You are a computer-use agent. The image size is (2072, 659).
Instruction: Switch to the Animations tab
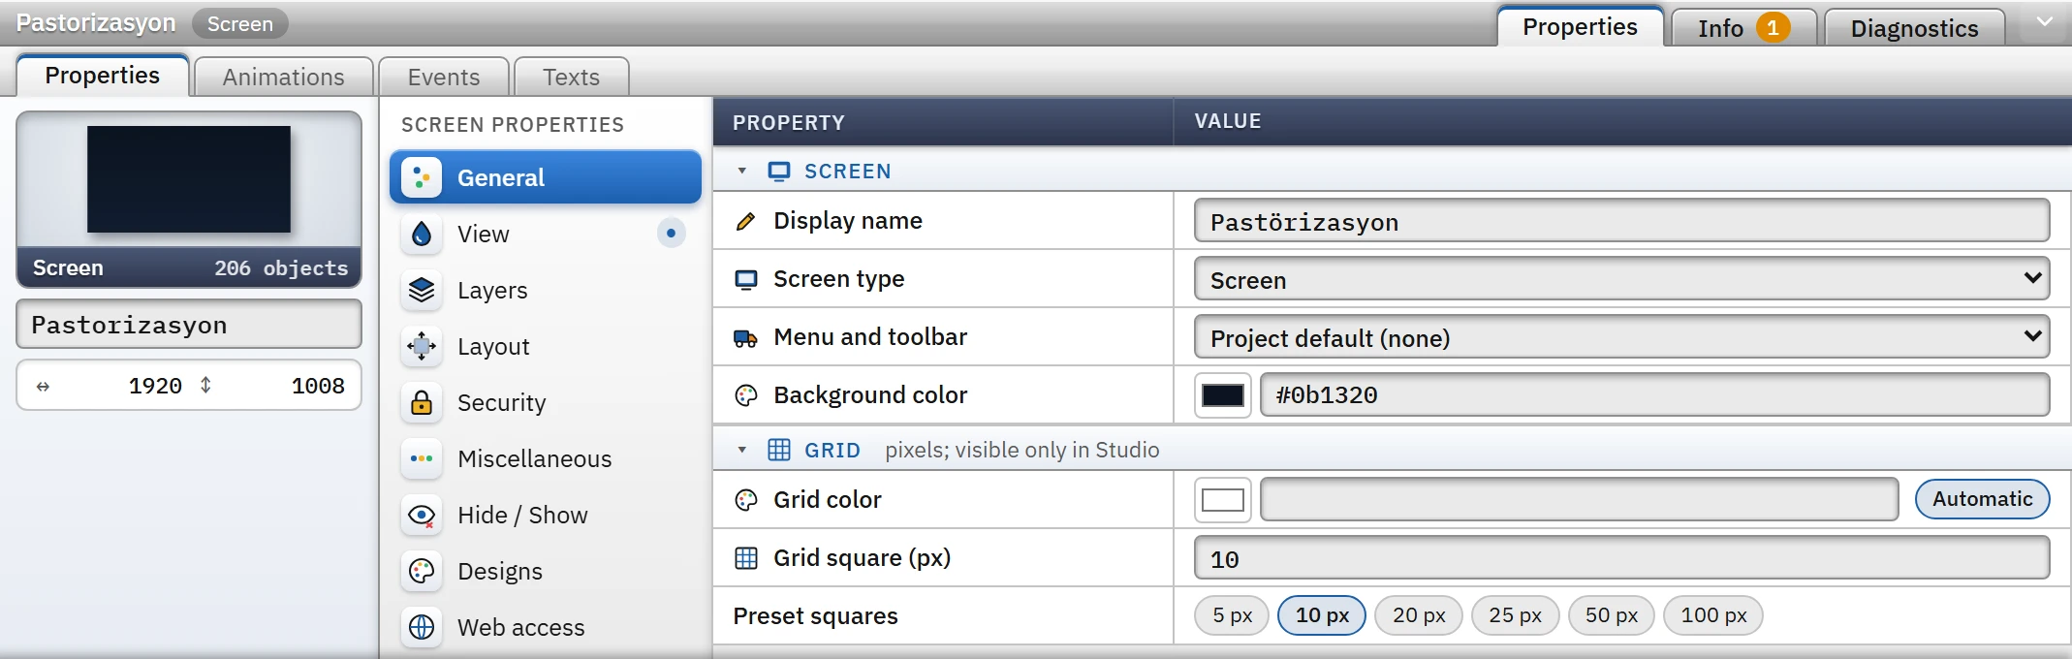coord(283,77)
